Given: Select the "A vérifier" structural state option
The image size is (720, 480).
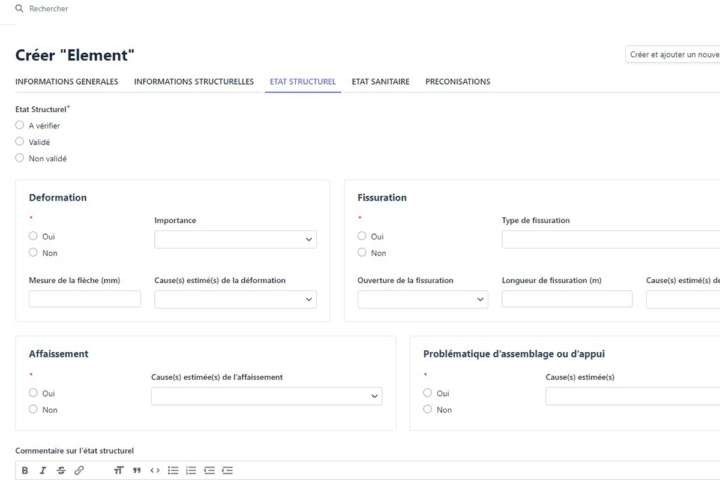Looking at the screenshot, I should pyautogui.click(x=20, y=125).
